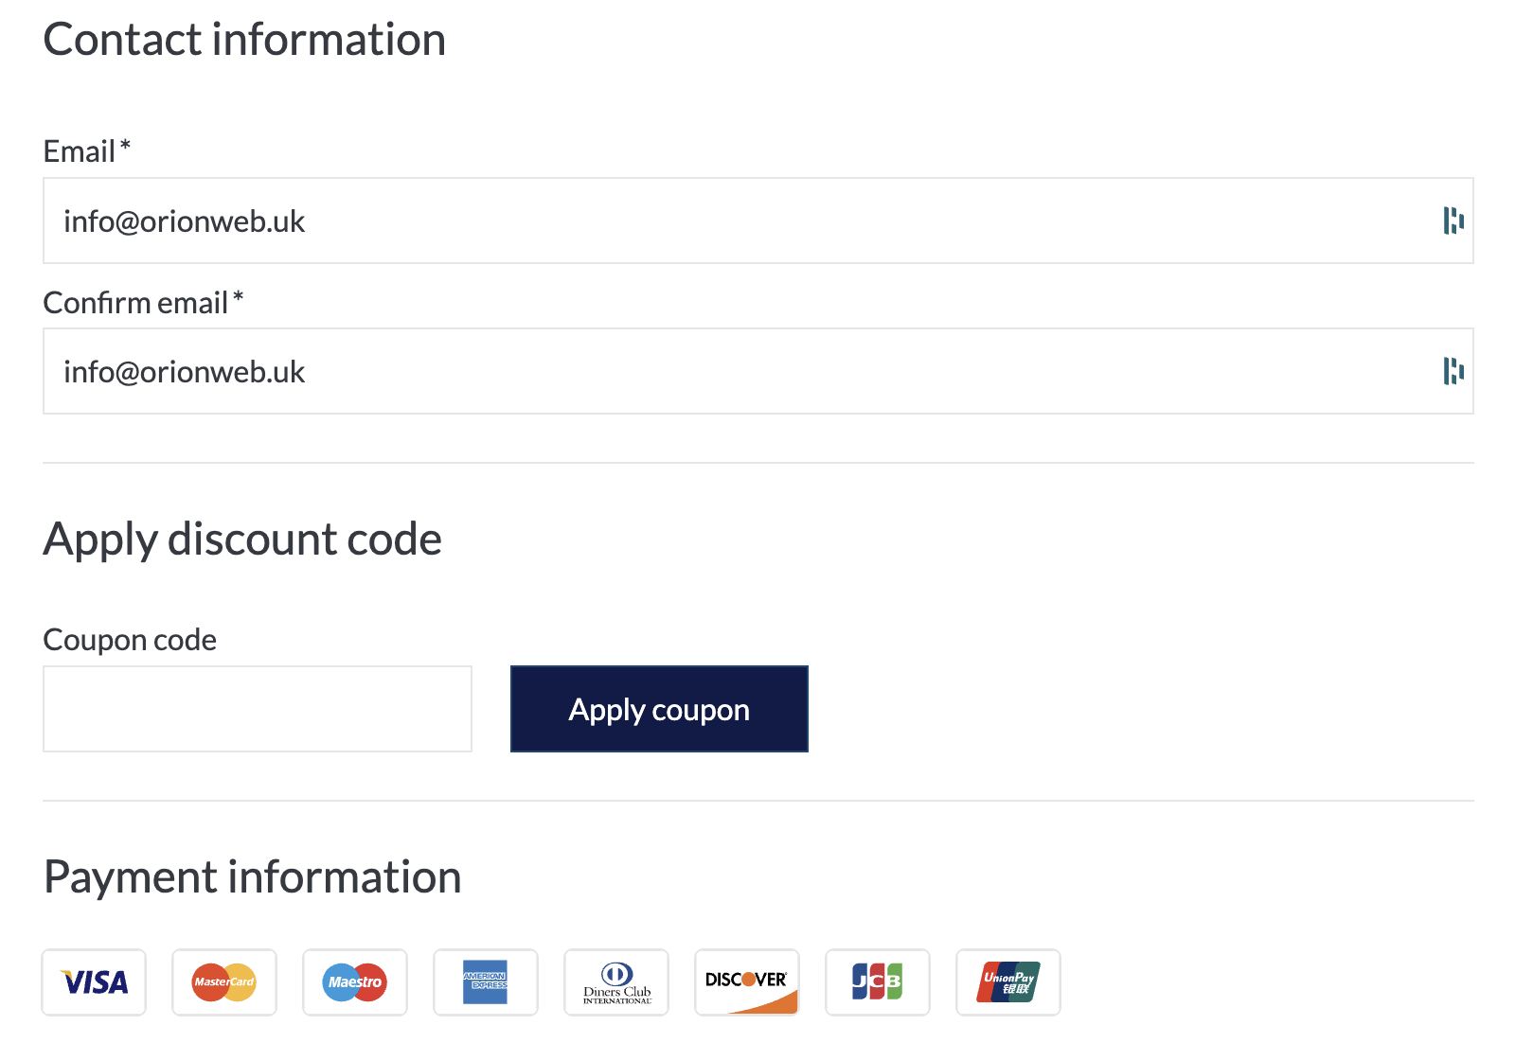Click the Coupon code label
1515x1043 pixels.
(129, 639)
